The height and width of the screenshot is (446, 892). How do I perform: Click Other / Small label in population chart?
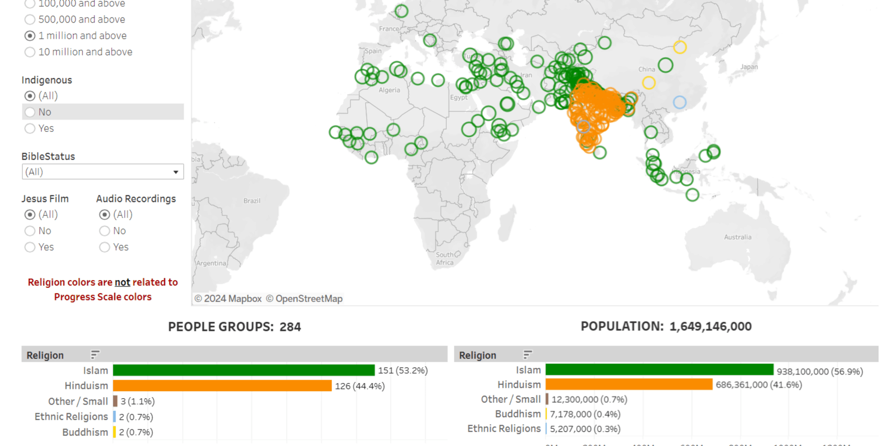tap(511, 399)
